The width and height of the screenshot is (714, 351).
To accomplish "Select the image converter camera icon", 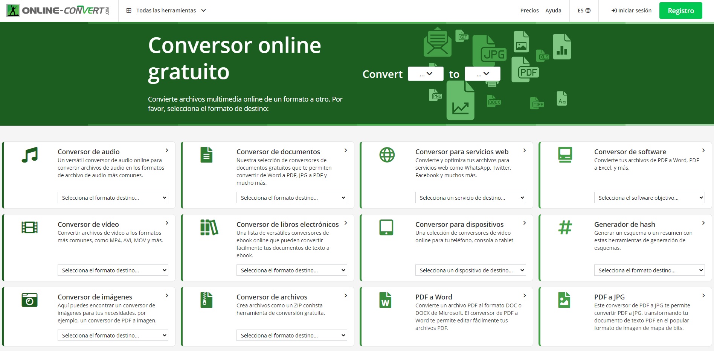I will coord(30,300).
